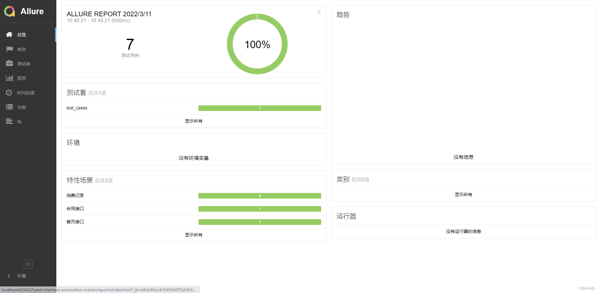
Task: Open the 类别 categories menu item
Action: 28,49
